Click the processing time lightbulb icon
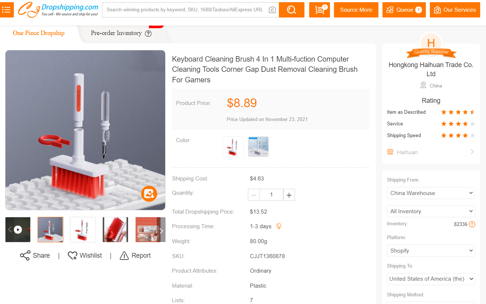The height and width of the screenshot is (304, 486). pyautogui.click(x=279, y=226)
